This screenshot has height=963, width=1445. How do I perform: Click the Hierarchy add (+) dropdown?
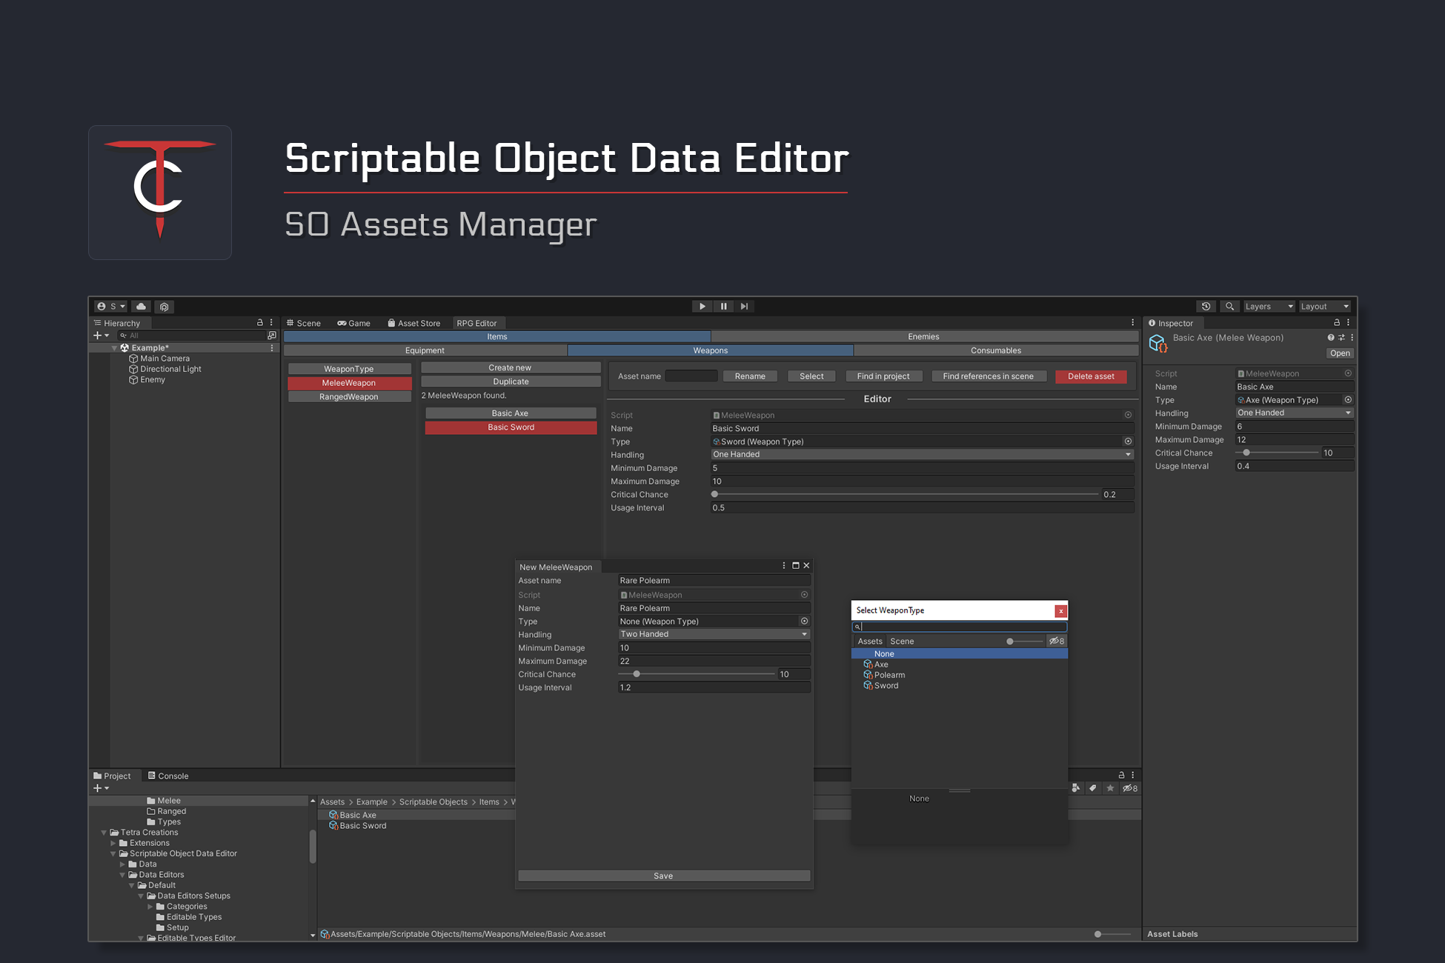click(101, 336)
